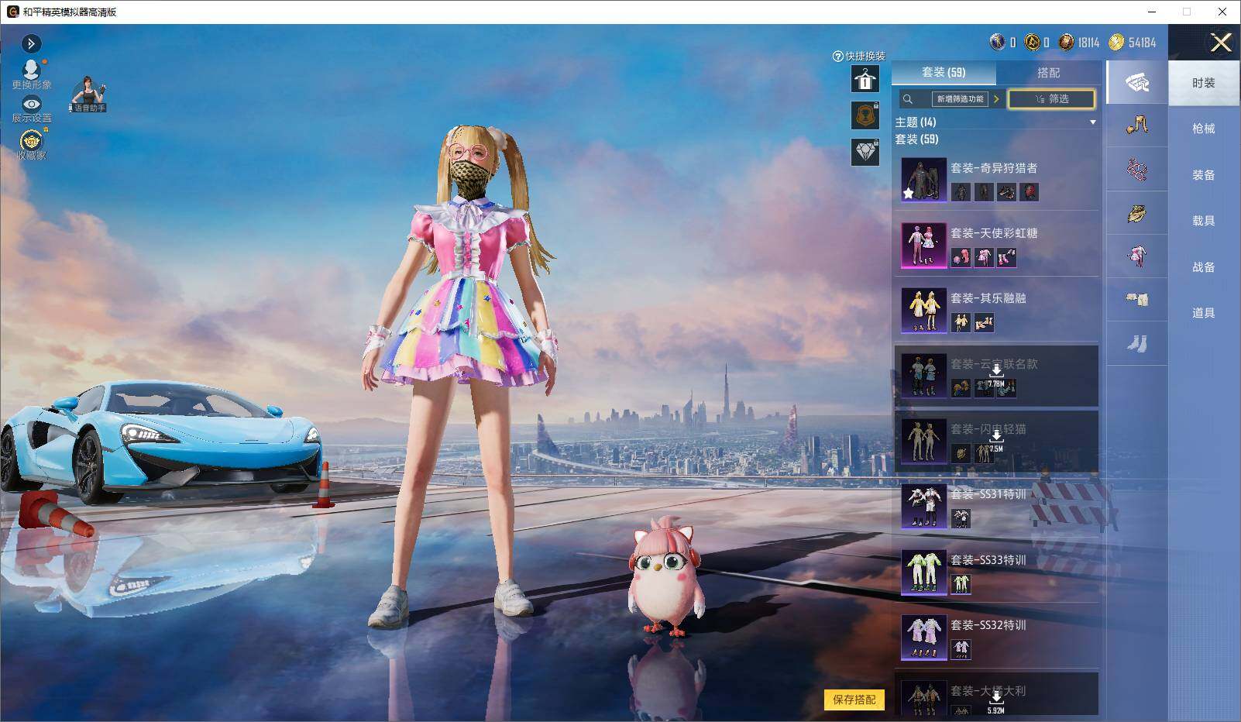Screen dimensions: 1241x722
Task: Select quick outfit hanger slot 1
Action: point(865,79)
